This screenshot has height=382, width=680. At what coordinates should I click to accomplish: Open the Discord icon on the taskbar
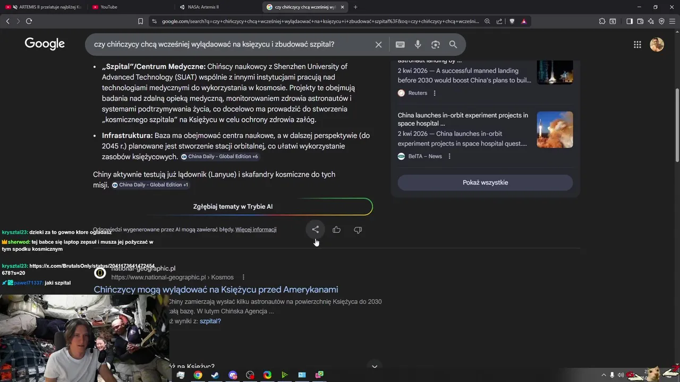pyautogui.click(x=232, y=375)
